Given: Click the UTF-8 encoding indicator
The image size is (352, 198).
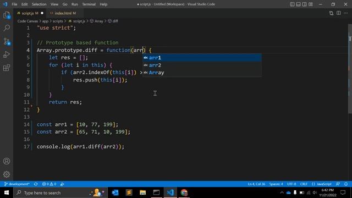Looking at the screenshot, I should (291, 184).
